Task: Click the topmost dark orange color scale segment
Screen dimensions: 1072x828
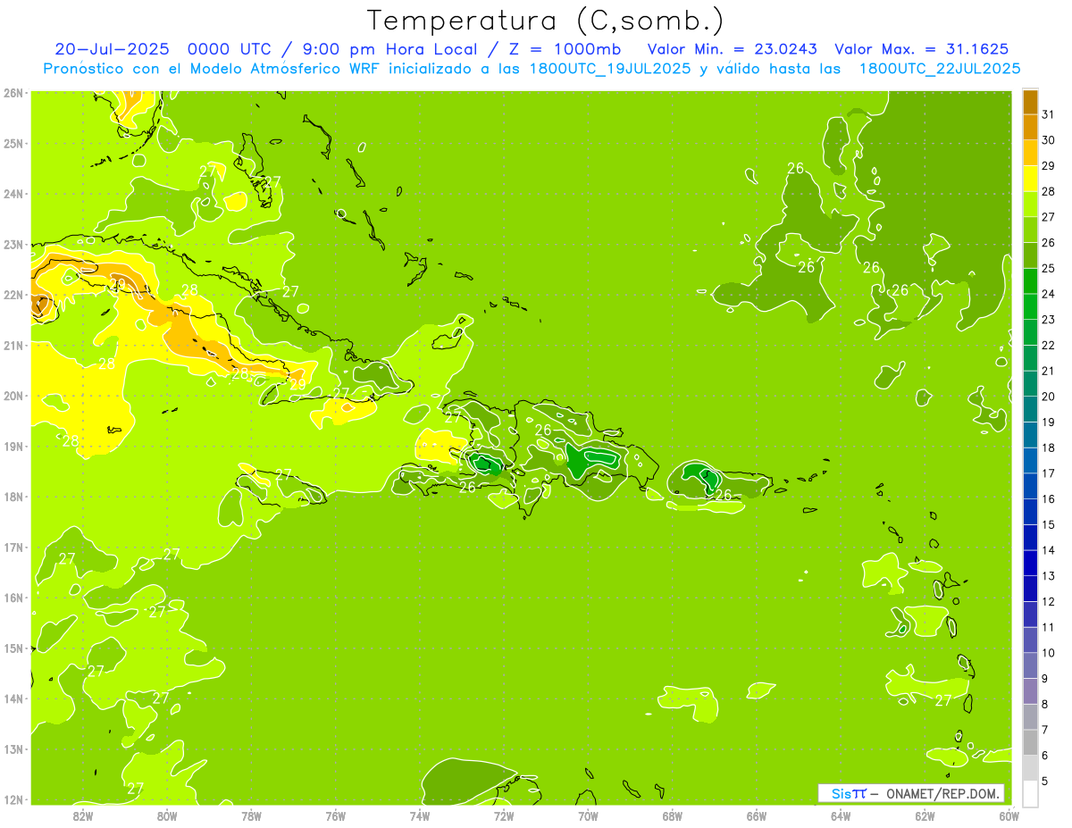Action: (1031, 102)
